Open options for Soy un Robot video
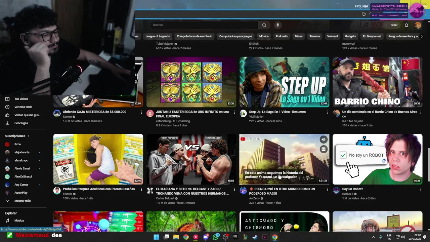 point(421,190)
